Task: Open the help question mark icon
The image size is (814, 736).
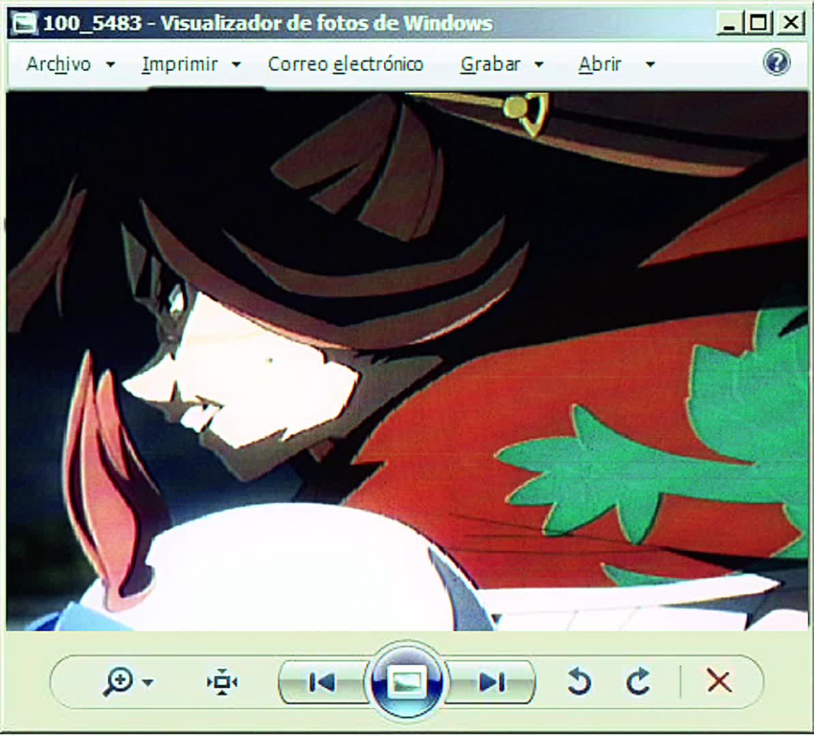Action: pos(777,63)
